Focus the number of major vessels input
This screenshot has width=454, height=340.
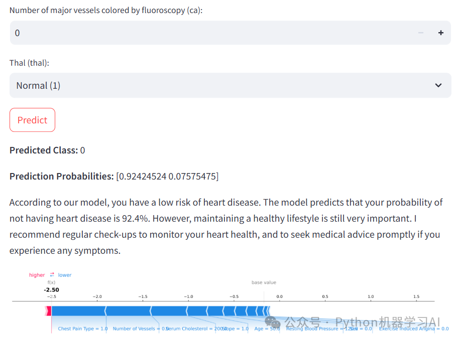(x=201, y=33)
